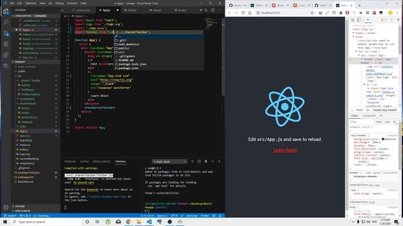Reload the page in Chrome
The height and width of the screenshot is (226, 403).
click(x=243, y=13)
